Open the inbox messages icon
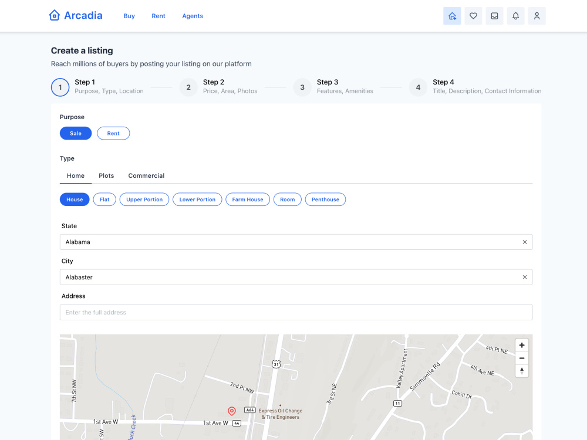This screenshot has height=440, width=587. 494,16
